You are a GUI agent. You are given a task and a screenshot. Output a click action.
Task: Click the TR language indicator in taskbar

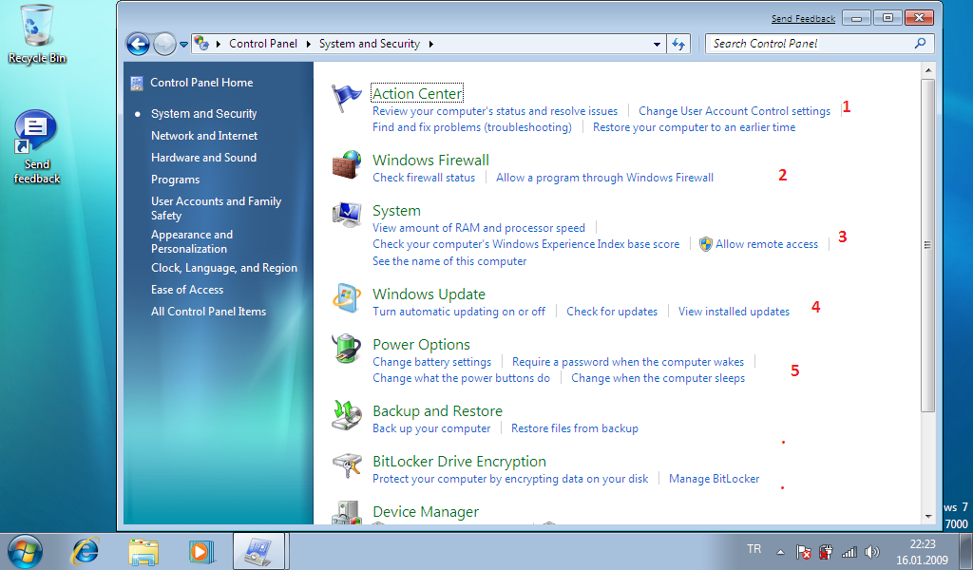[x=754, y=549]
